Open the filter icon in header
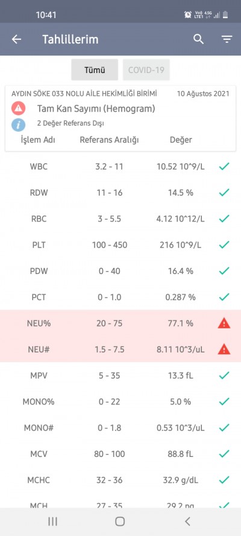241x536 pixels. (227, 39)
